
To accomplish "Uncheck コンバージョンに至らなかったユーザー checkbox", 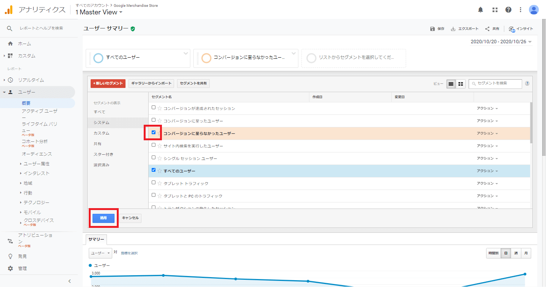I will coord(154,132).
